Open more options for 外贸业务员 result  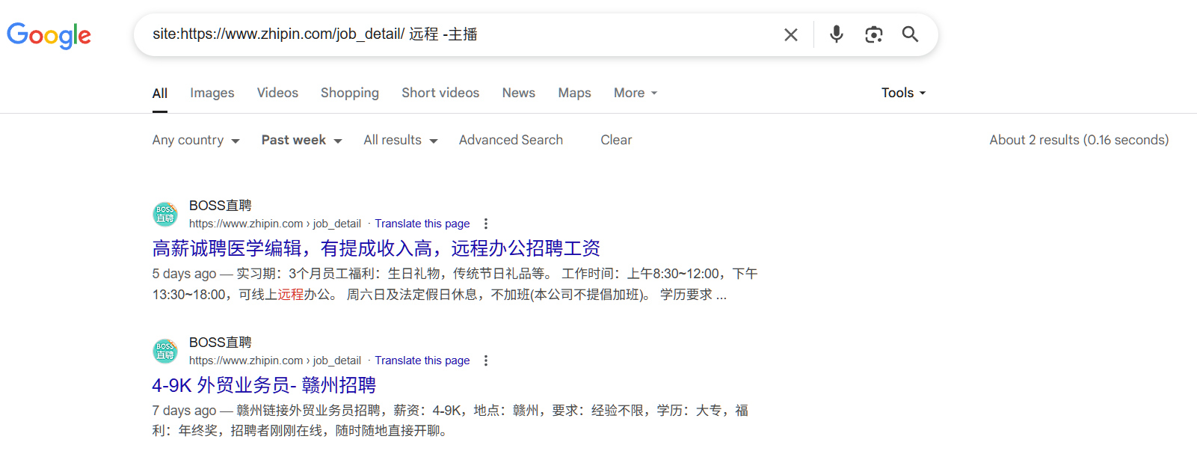pos(486,361)
